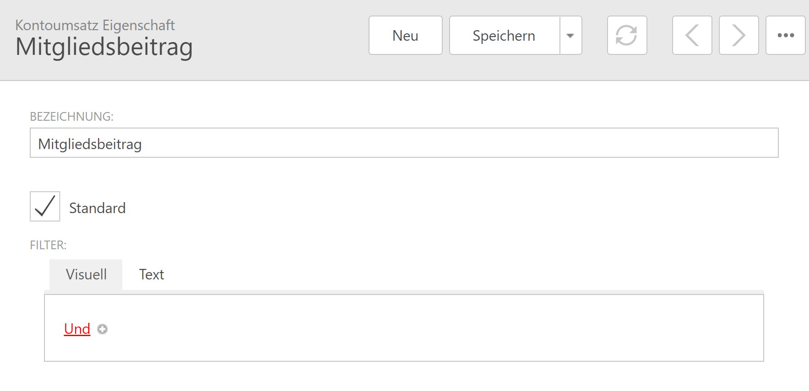Go to previous record arrow
The height and width of the screenshot is (391, 809).
pyautogui.click(x=692, y=36)
